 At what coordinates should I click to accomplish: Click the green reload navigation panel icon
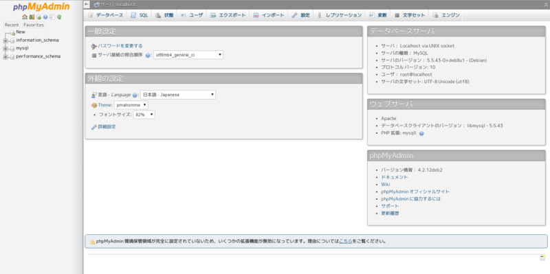pyautogui.click(x=59, y=16)
